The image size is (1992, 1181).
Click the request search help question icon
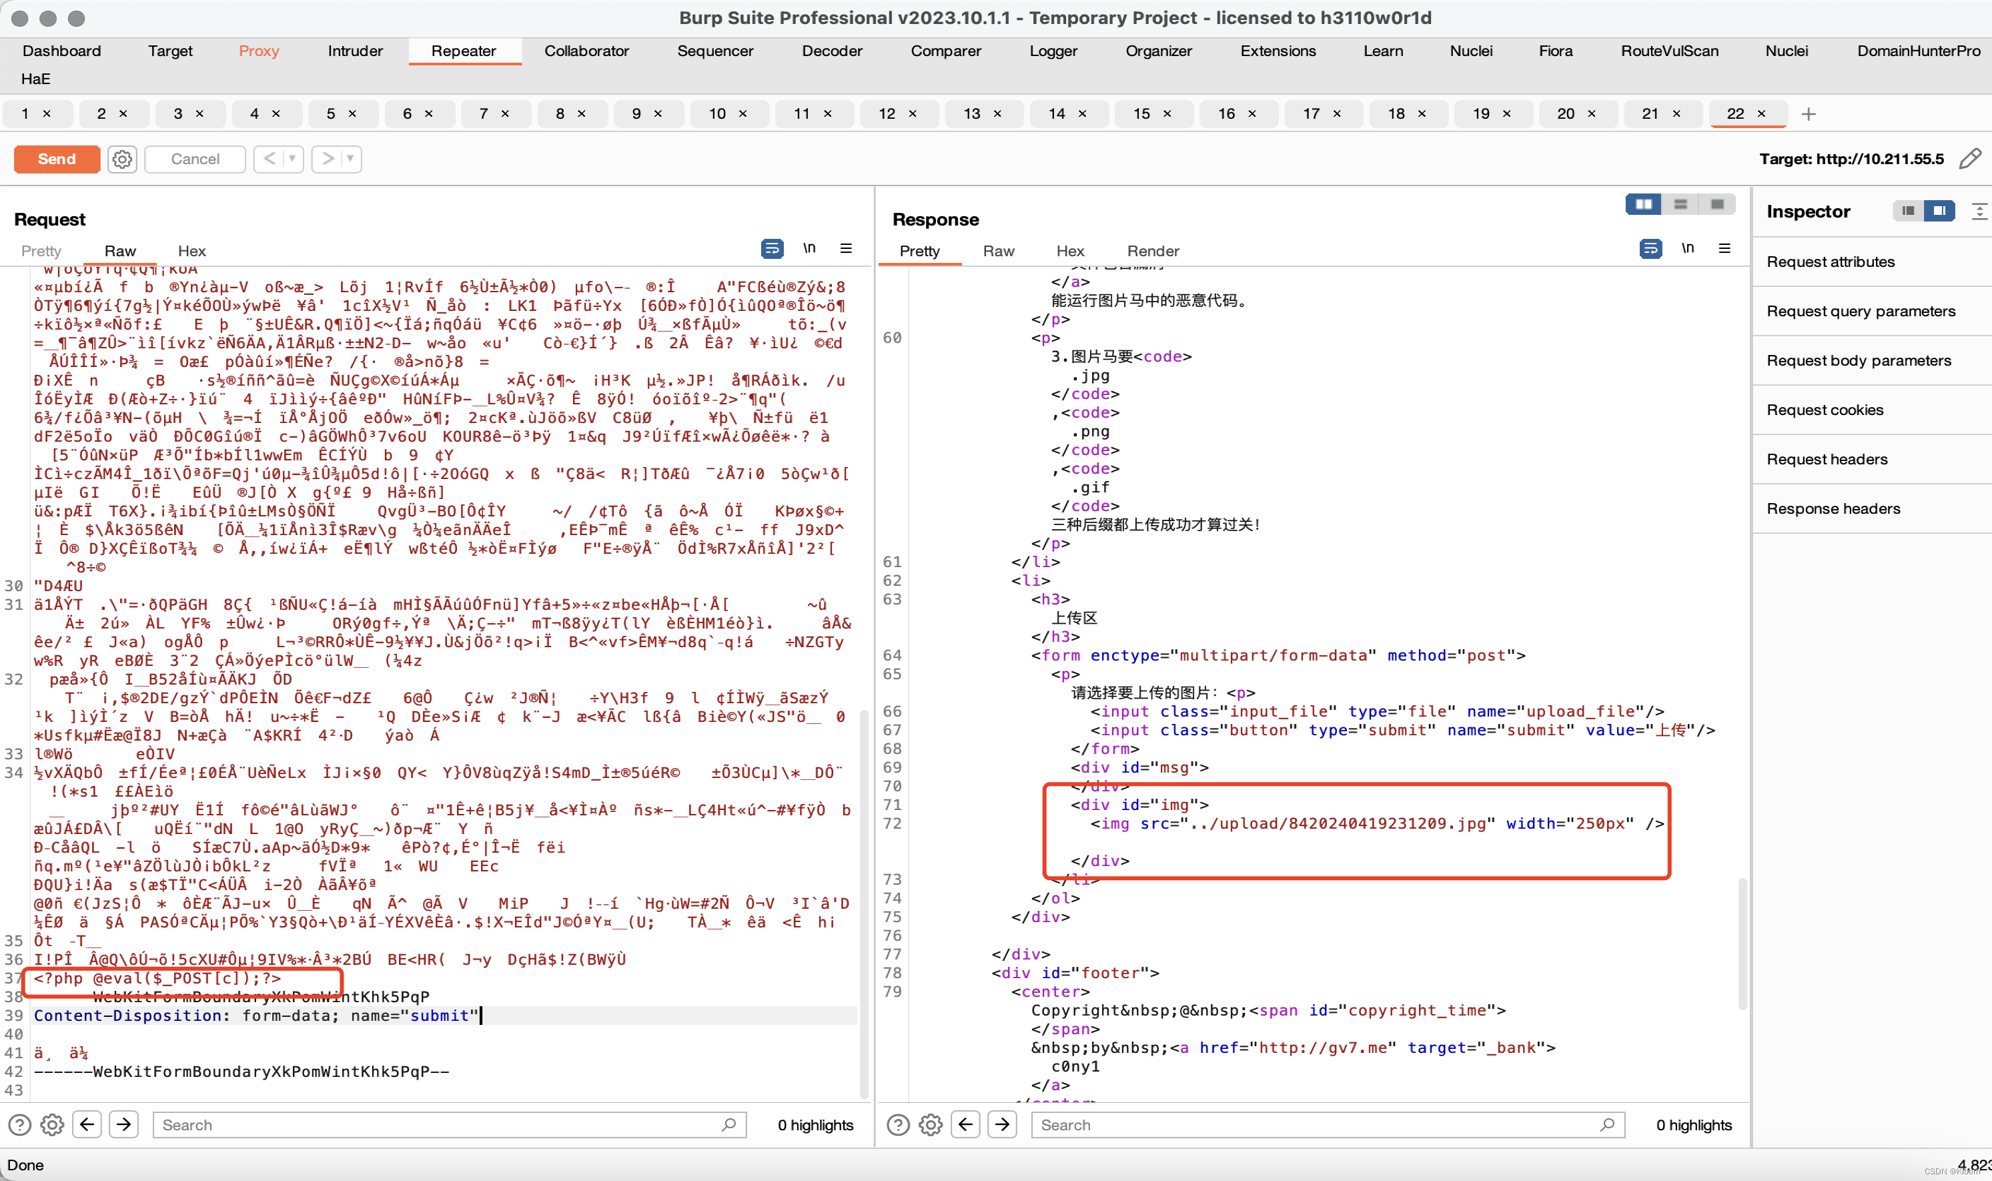click(20, 1124)
